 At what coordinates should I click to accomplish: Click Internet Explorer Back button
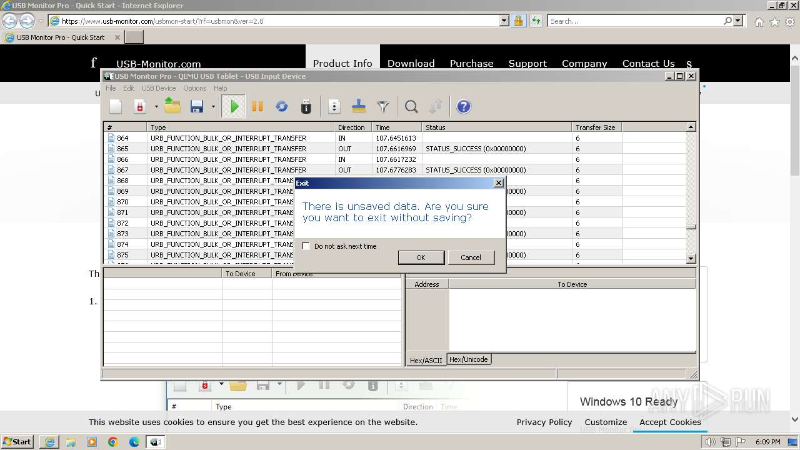click(10, 21)
